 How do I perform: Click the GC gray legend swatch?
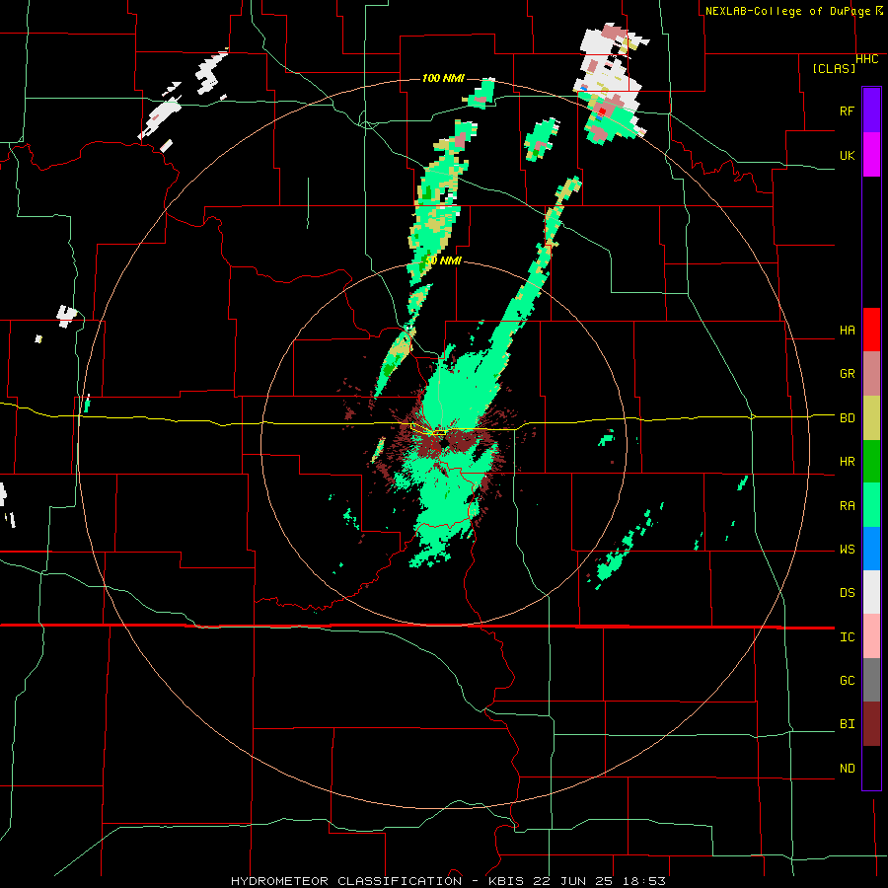[871, 680]
